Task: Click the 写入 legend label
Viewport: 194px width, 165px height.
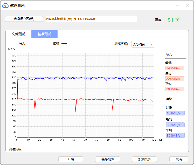Action: (22, 43)
